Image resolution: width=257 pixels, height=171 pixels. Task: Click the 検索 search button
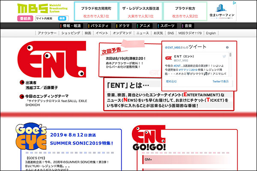click(x=62, y=18)
